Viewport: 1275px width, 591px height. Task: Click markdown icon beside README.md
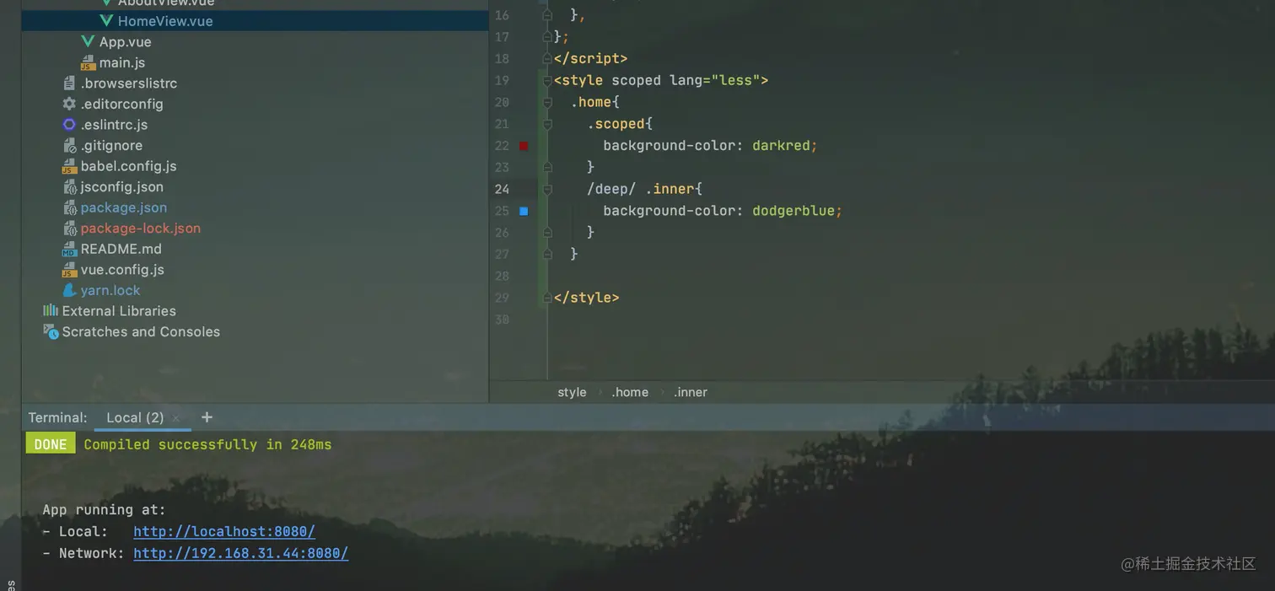[x=69, y=249]
